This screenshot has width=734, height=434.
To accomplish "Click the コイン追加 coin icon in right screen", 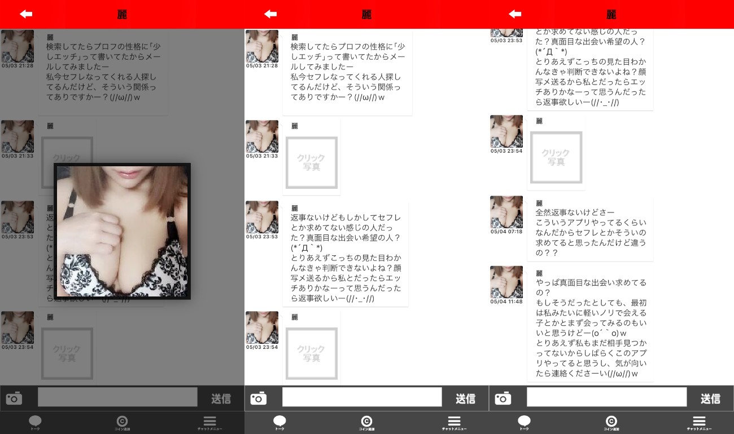I will point(611,422).
